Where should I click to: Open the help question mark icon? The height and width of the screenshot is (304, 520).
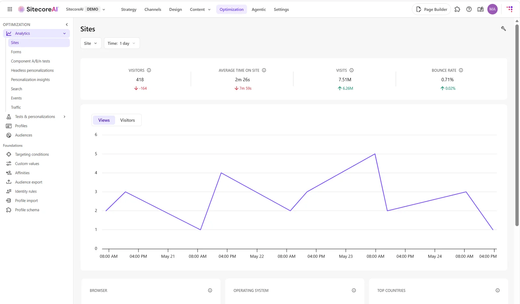coord(469,9)
